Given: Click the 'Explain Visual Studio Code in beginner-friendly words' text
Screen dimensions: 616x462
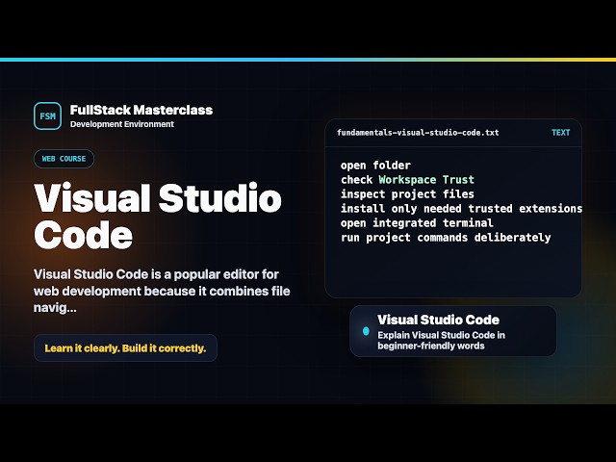Looking at the screenshot, I should [441, 341].
